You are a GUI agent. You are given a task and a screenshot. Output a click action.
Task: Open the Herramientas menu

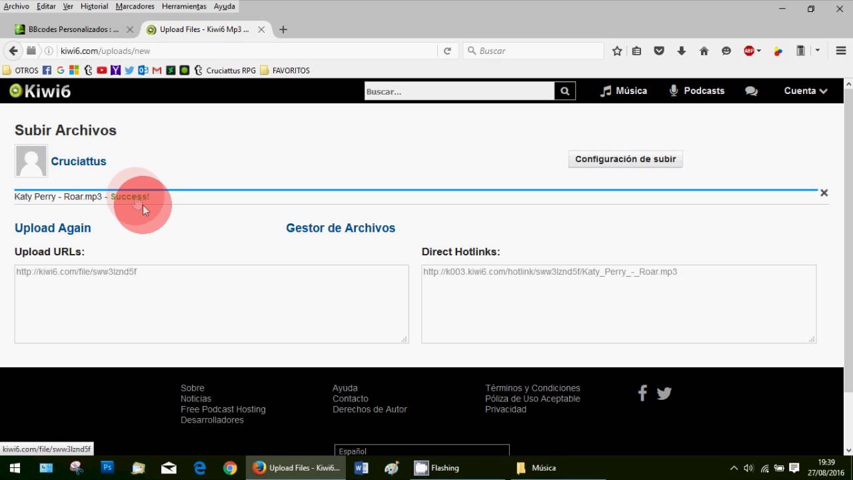pyautogui.click(x=184, y=6)
